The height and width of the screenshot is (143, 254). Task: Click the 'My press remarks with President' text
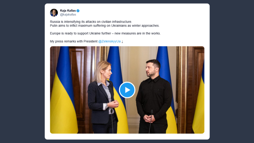point(74,41)
